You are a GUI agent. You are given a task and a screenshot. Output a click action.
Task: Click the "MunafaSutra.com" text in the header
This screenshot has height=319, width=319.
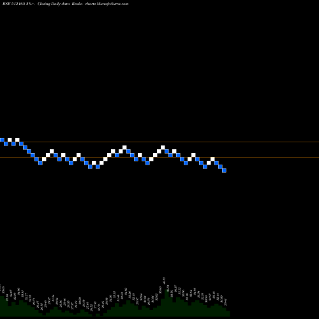point(112,4)
